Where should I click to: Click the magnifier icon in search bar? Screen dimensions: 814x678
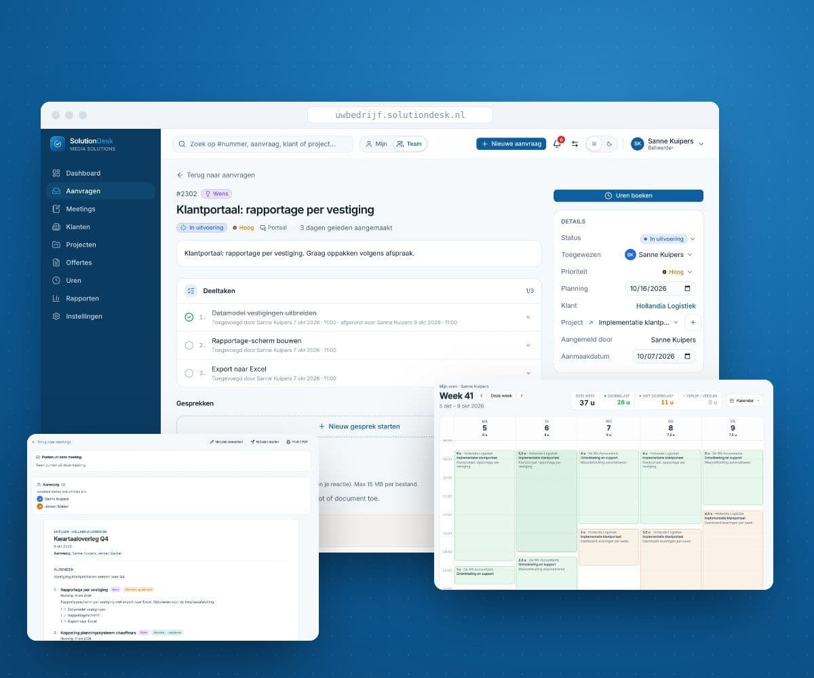click(x=182, y=144)
